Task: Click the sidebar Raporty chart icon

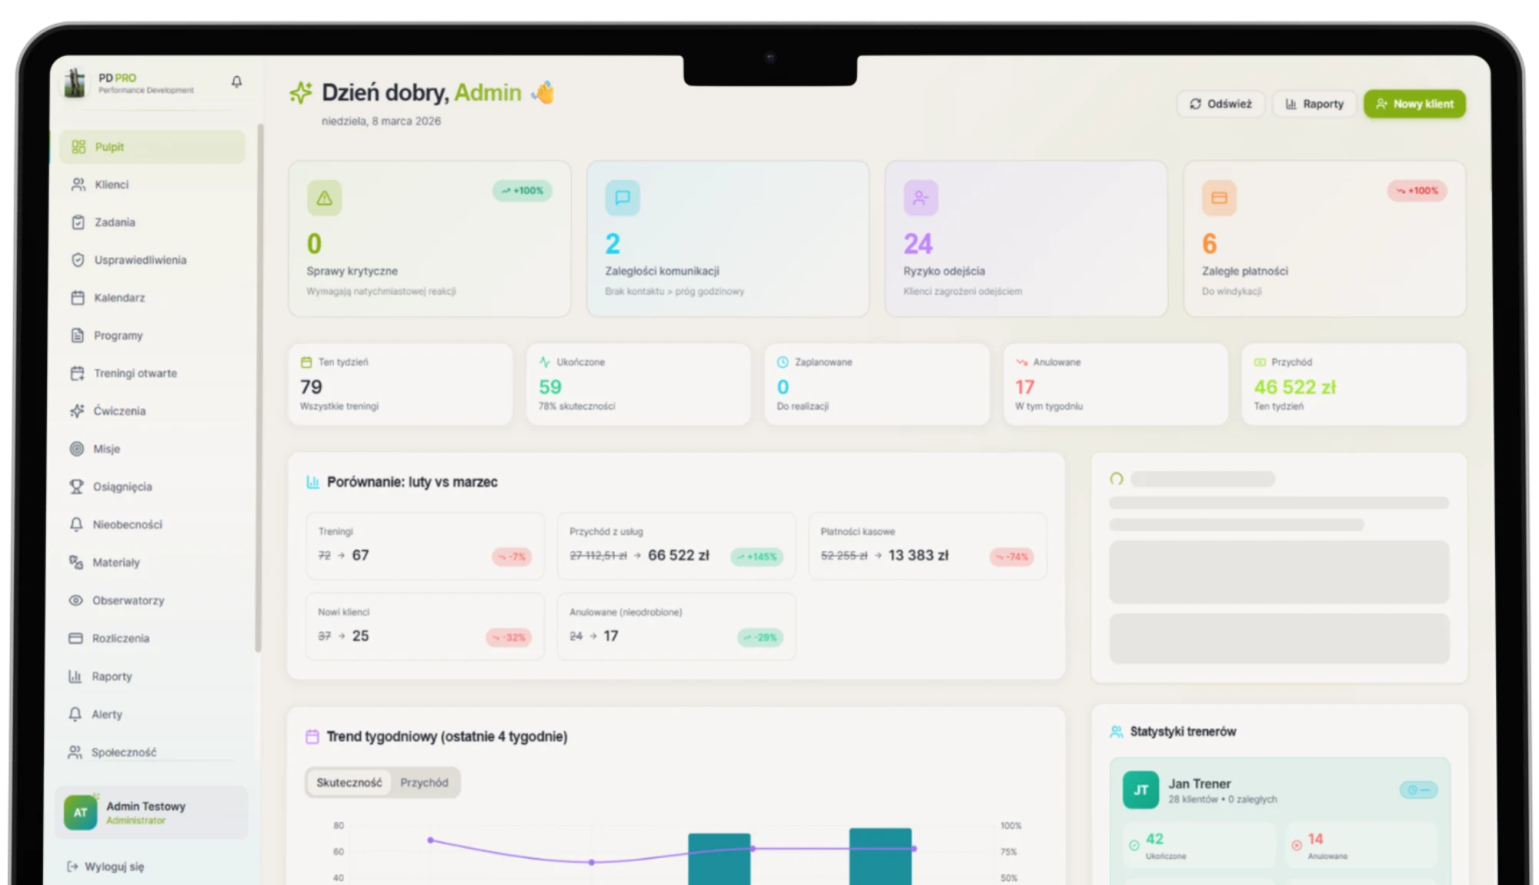Action: point(75,676)
